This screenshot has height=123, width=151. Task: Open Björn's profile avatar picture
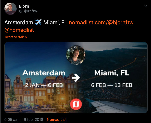pos(10,9)
